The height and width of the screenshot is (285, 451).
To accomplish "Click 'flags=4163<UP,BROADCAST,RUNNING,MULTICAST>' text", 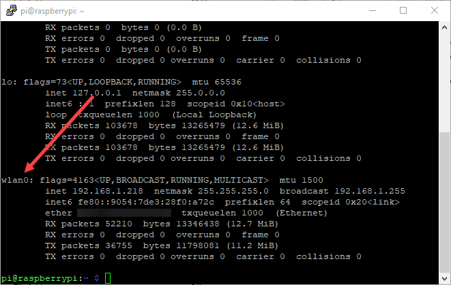I will (154, 180).
